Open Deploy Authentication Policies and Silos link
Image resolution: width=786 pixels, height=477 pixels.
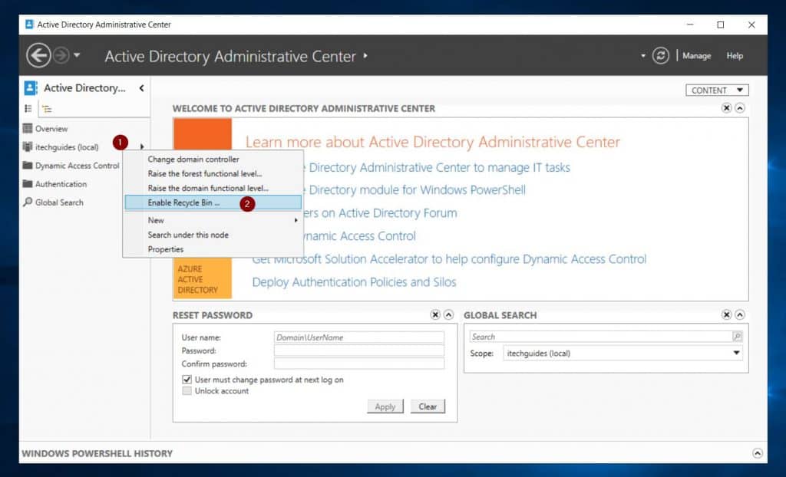354,282
